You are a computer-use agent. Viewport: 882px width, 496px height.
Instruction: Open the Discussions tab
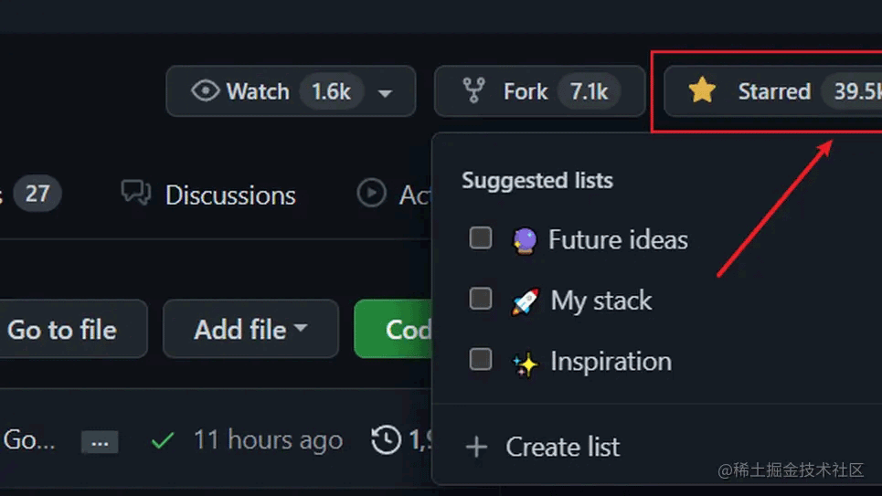pos(229,195)
